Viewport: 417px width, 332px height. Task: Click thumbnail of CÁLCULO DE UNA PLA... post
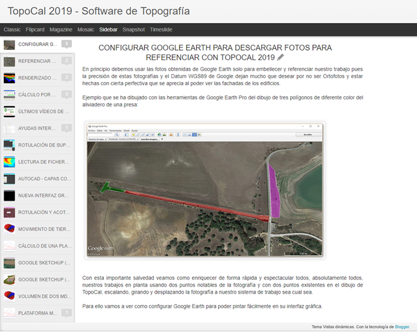point(10,246)
